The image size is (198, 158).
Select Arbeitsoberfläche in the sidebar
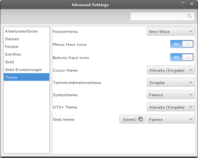[x=27, y=31]
